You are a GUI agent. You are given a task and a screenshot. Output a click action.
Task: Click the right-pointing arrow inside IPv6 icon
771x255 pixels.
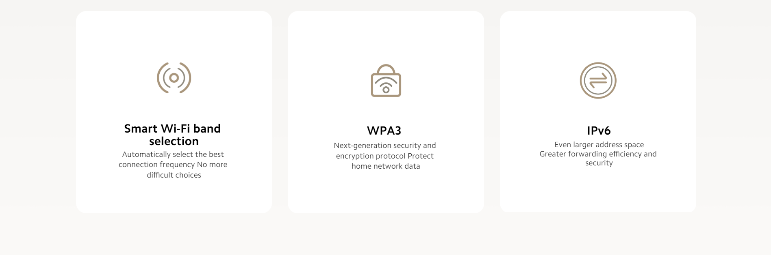[599, 77]
